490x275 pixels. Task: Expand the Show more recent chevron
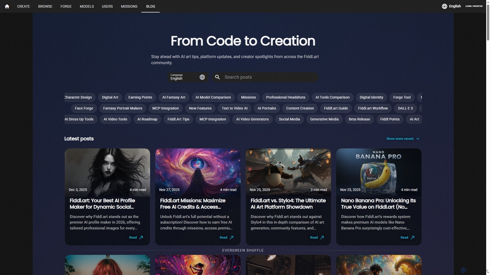[x=418, y=139]
